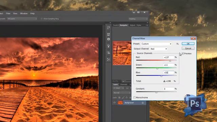Open Channel Mixer preset options icon
The image size is (217, 122).
[177, 44]
